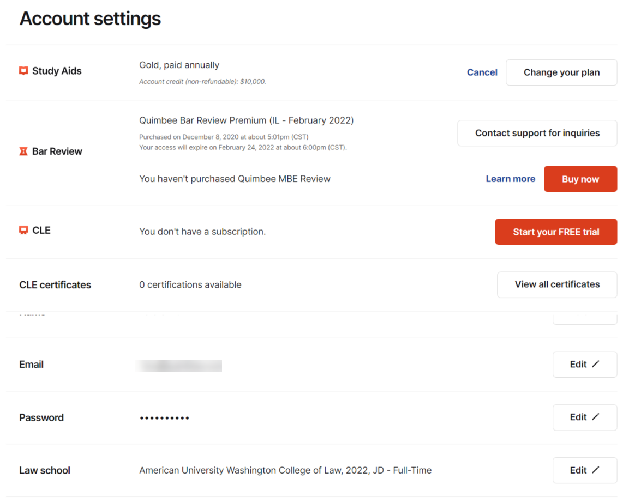Click Contact support for inquiries

[x=537, y=133]
